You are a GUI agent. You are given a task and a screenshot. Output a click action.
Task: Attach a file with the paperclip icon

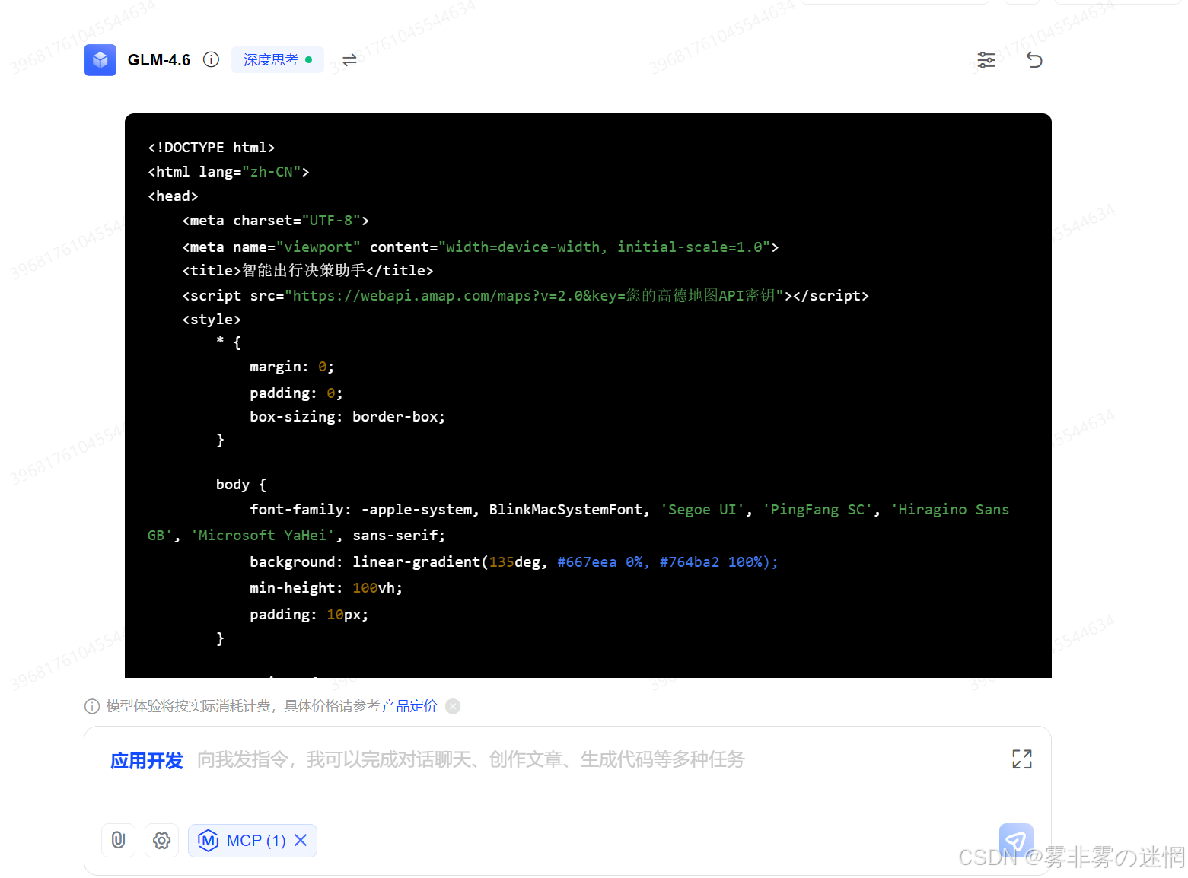point(119,840)
